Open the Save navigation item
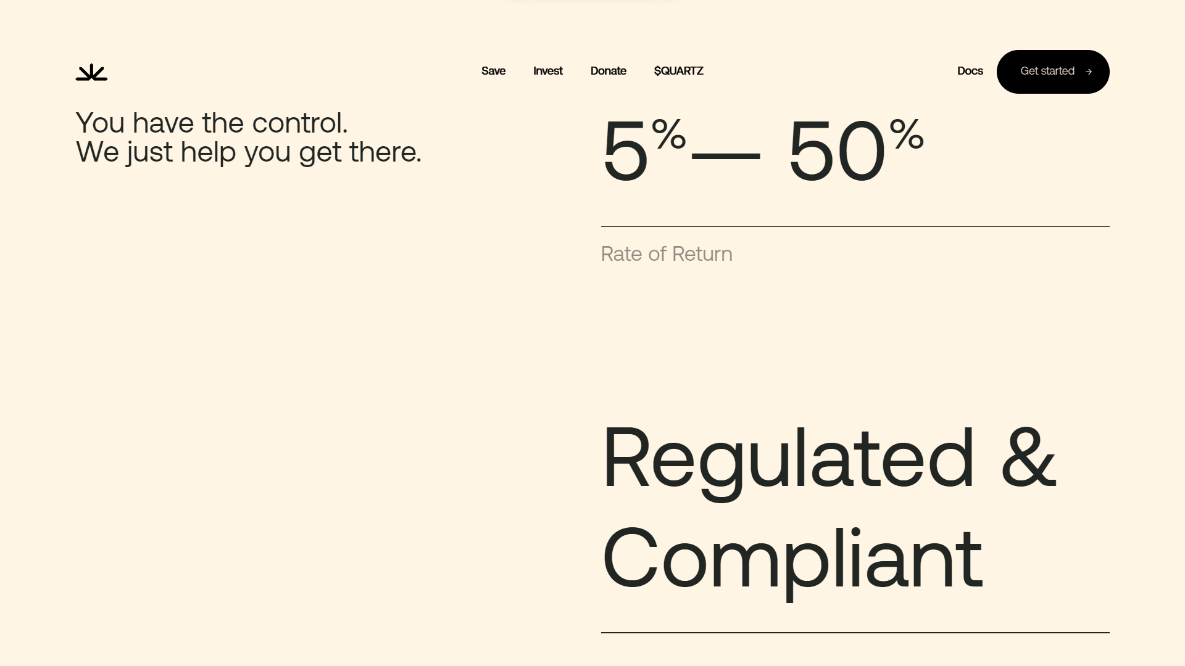This screenshot has width=1185, height=666. point(493,71)
